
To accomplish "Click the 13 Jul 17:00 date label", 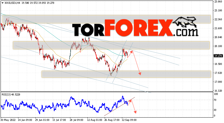I will (x=60, y=120).
